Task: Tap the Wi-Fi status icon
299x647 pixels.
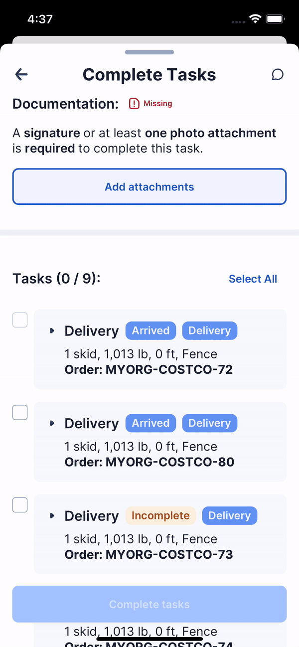Action: pos(256,19)
